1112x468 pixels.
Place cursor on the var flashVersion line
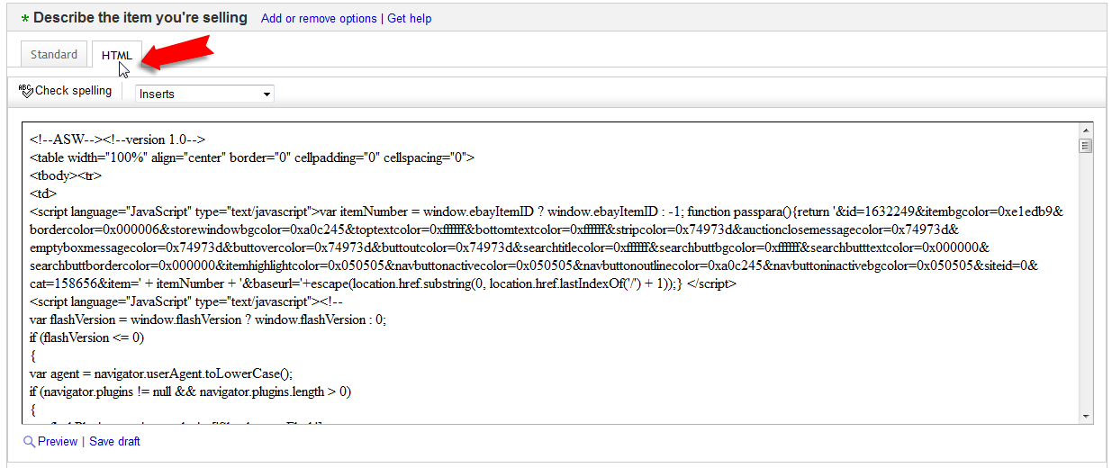(207, 320)
